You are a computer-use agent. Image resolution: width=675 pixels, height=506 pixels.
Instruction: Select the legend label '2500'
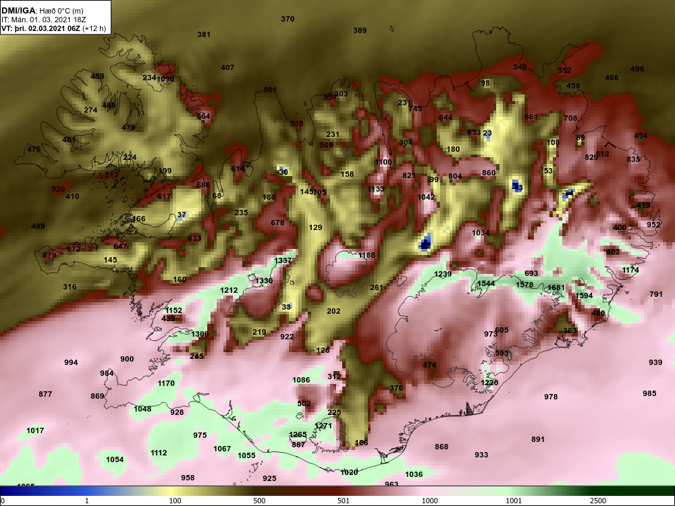598,501
